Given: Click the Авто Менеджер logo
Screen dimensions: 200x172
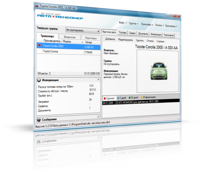Looking at the screenshot, I should [60, 16].
